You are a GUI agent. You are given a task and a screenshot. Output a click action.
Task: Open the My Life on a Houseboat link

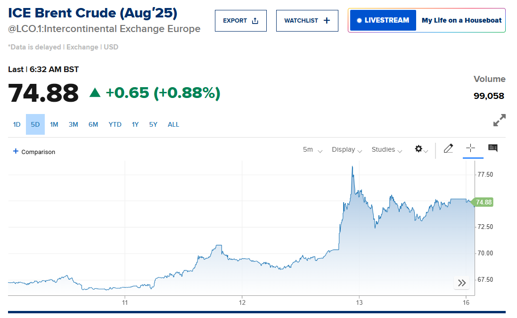click(461, 20)
